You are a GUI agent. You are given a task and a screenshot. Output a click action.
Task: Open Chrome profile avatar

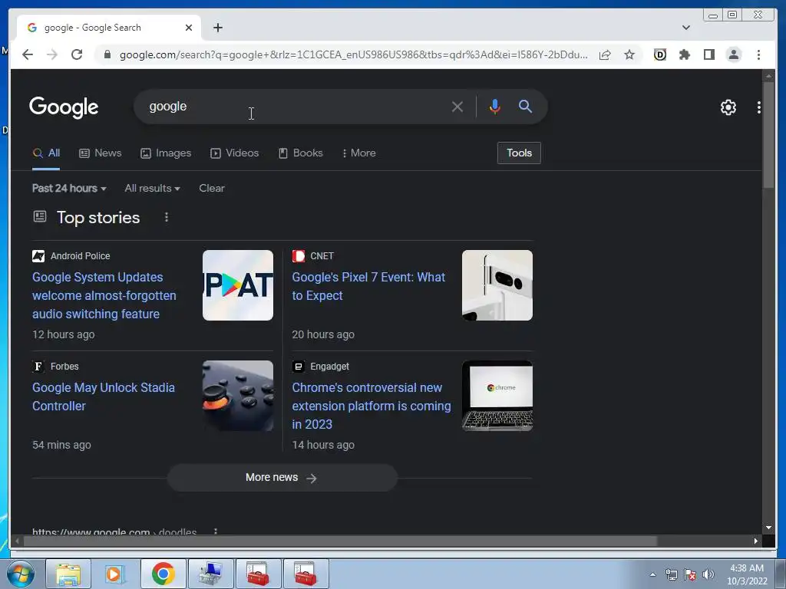[733, 54]
